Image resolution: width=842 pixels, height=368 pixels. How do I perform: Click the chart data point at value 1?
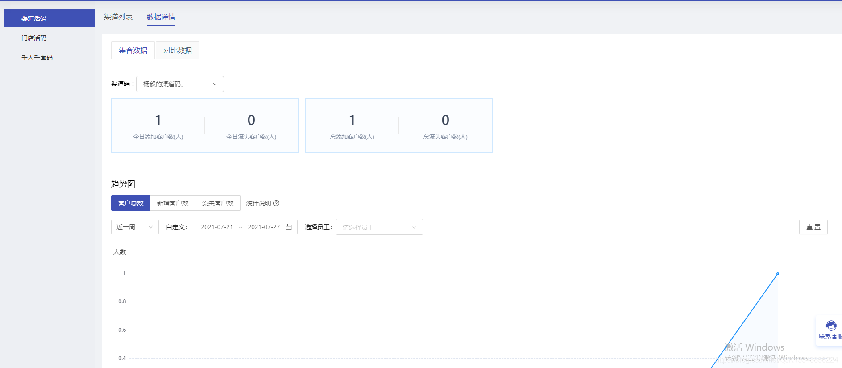[777, 274]
